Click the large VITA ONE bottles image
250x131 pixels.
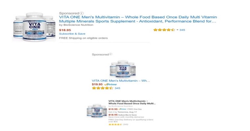34,27
